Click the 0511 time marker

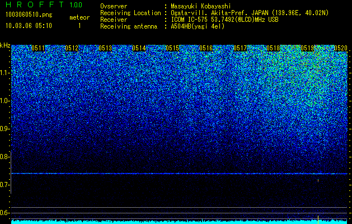coord(38,48)
